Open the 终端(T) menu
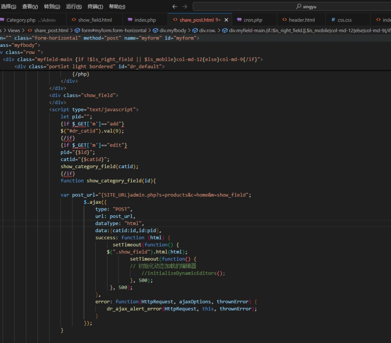This screenshot has height=343, width=391. 95,7
